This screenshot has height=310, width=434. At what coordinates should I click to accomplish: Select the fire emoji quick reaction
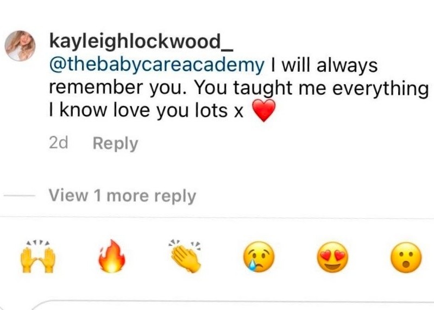[112, 256]
